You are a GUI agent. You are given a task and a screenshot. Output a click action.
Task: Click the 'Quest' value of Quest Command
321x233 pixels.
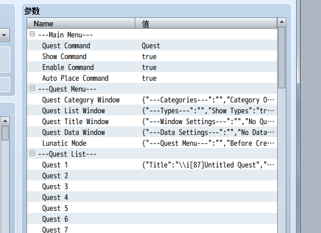[151, 46]
